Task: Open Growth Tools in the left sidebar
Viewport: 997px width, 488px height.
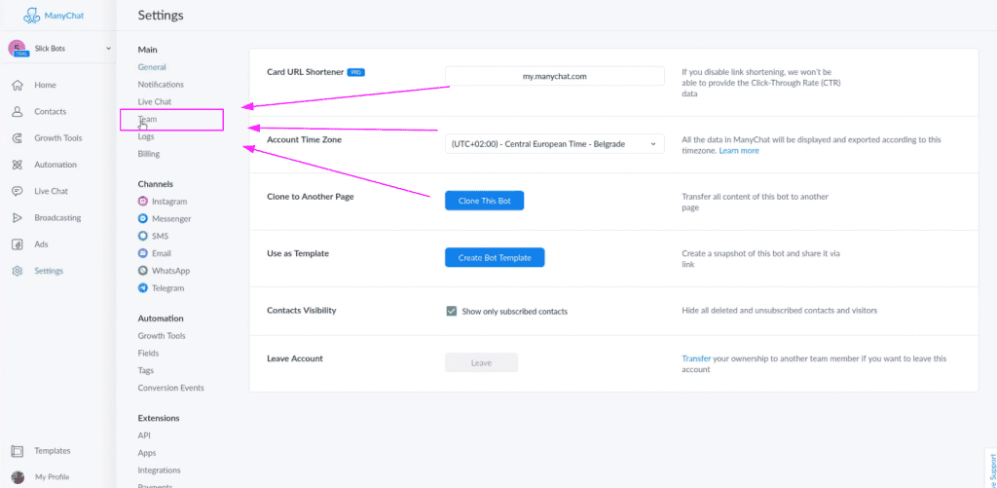Action: pos(57,138)
